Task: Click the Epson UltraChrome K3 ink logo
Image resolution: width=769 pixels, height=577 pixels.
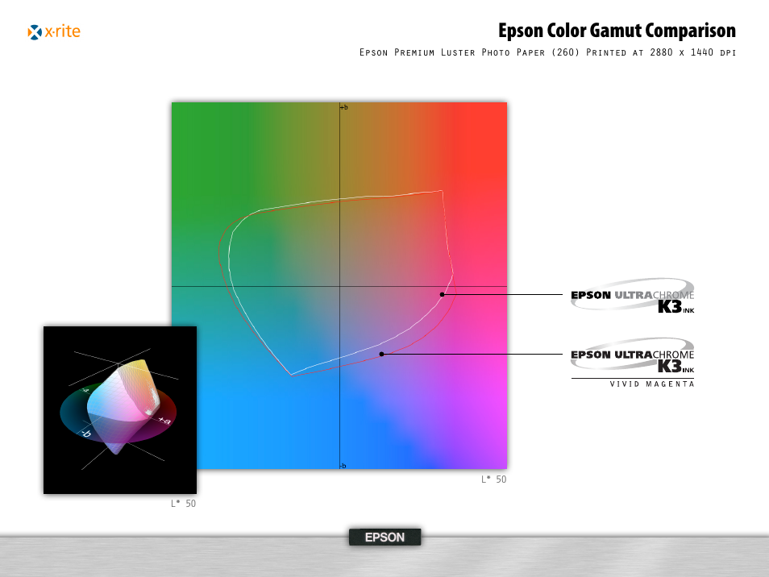Action: click(x=632, y=296)
